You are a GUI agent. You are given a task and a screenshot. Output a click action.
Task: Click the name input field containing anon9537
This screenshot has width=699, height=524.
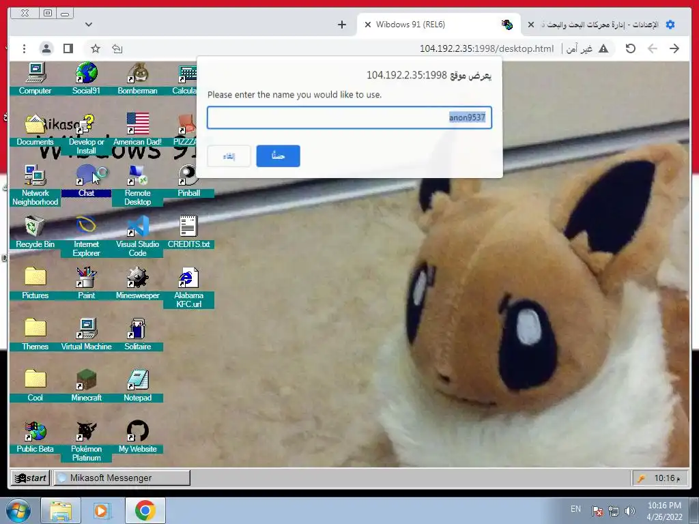(349, 117)
